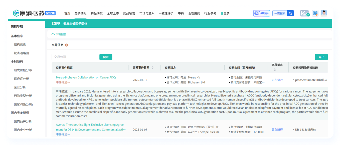Screen dimensions: 340x145
Task: Open 一致性评价 menu
Action: pos(166,13)
